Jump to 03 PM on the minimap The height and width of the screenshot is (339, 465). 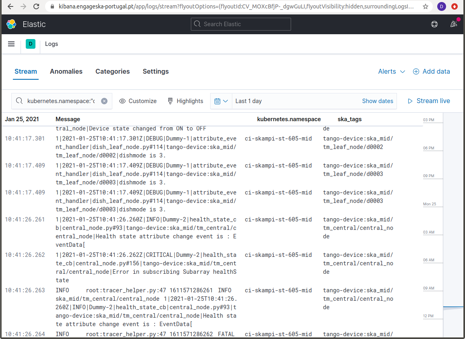[x=428, y=120]
